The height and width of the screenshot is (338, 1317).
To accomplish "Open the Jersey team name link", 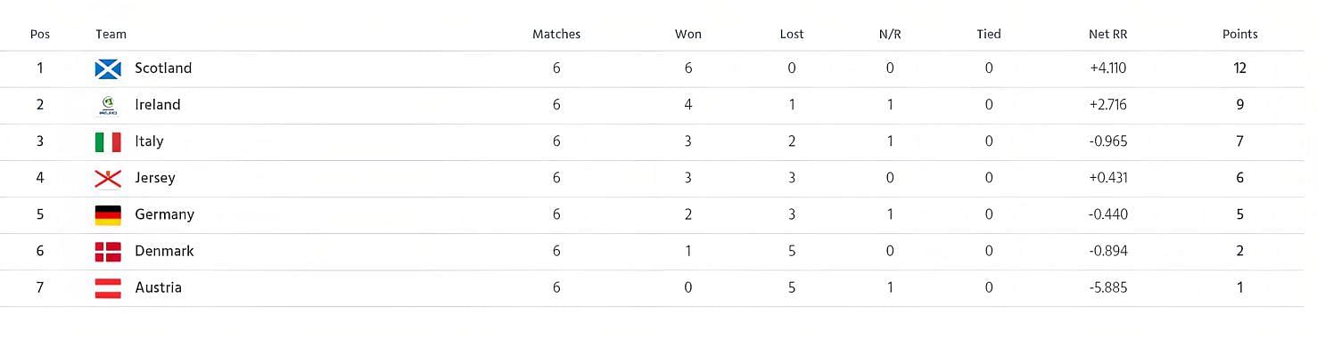I will tap(155, 178).
